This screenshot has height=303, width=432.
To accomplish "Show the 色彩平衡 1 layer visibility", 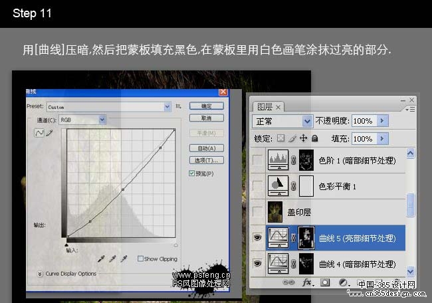I will (x=258, y=185).
